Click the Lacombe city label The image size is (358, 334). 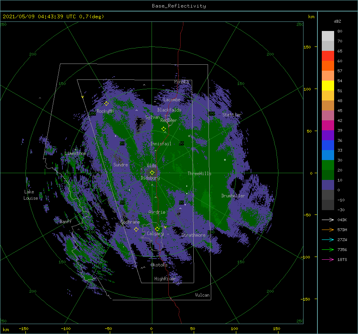(172, 100)
